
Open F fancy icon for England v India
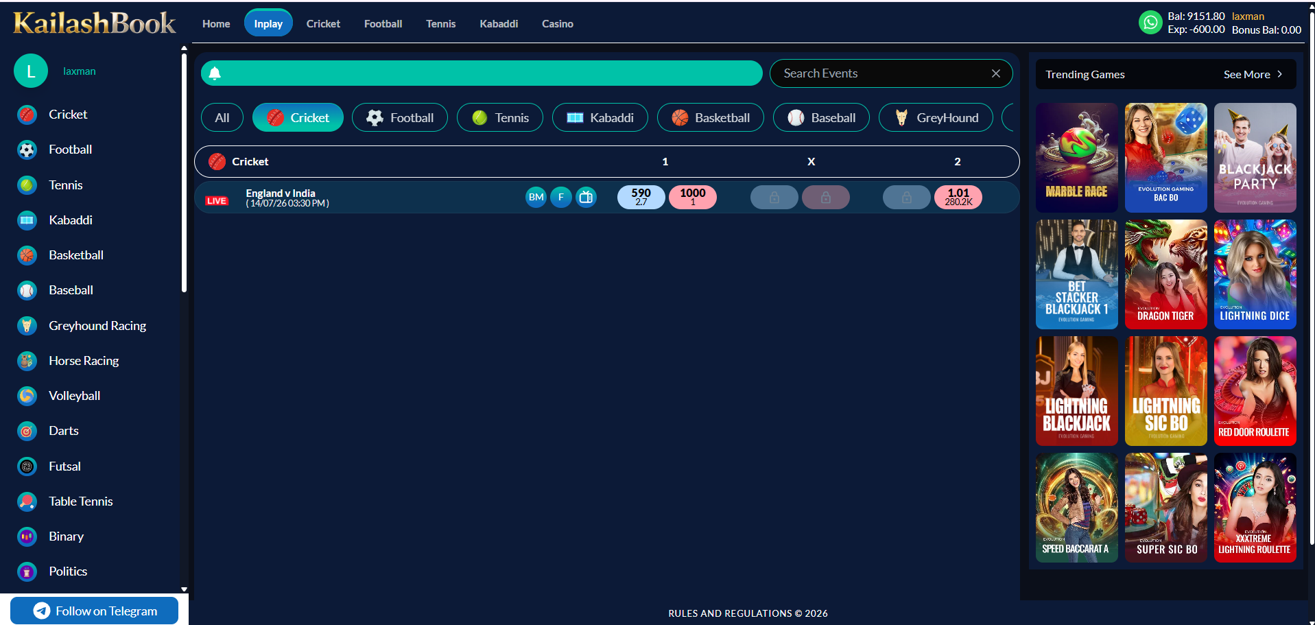(x=561, y=198)
